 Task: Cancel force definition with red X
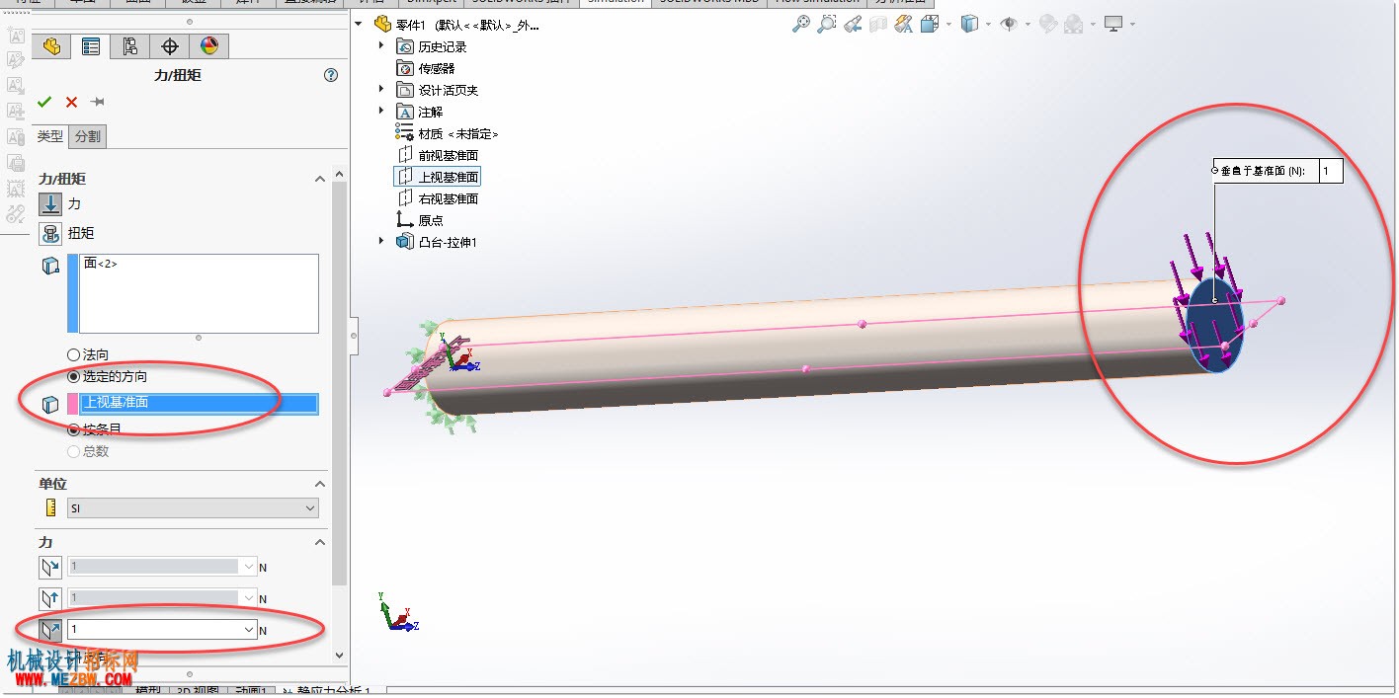[x=71, y=102]
